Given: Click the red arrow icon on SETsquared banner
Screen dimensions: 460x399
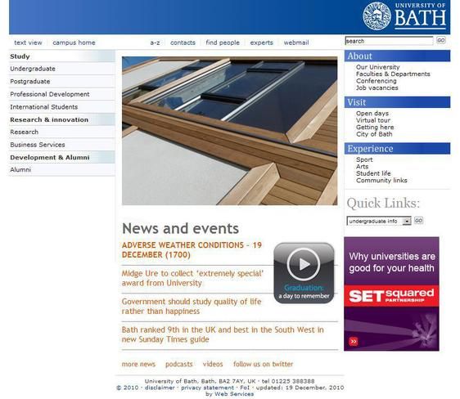Looking at the screenshot, I should 354,341.
